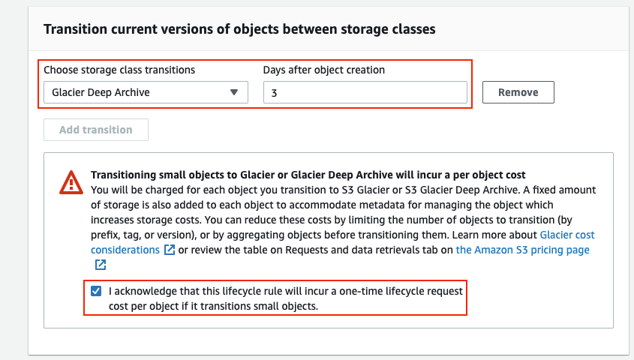Click the bold 'Transitioning small objects to Glacier' title
634x360 pixels.
(x=308, y=174)
